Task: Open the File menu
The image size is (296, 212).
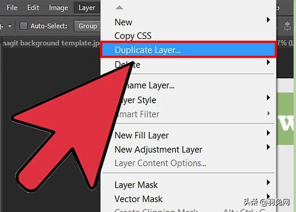Action: tap(12, 8)
